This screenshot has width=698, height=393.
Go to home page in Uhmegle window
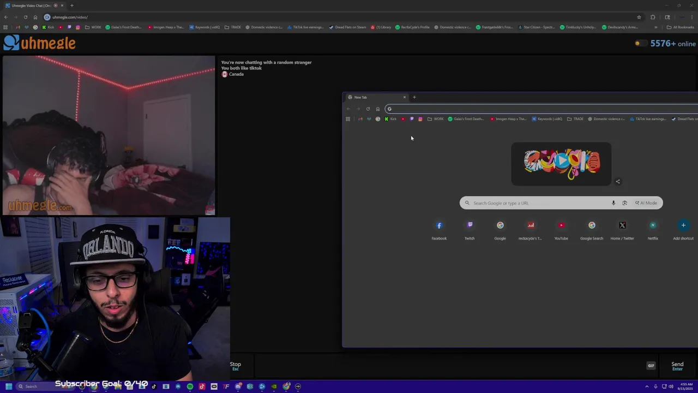click(x=35, y=17)
